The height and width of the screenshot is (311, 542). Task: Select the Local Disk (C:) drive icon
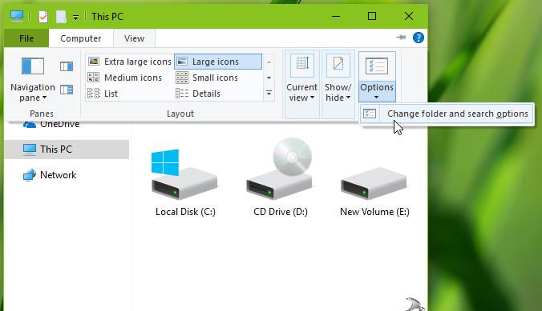[184, 174]
